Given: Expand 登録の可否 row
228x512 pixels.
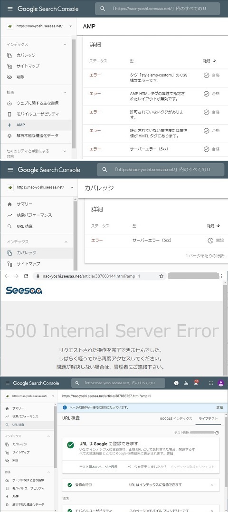Looking at the screenshot, I should (x=141, y=485).
